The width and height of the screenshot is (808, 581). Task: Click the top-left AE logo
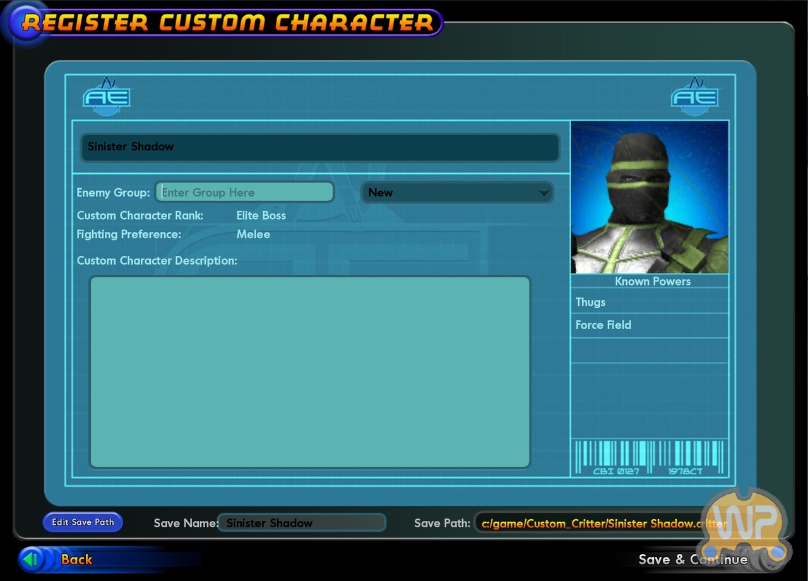[x=106, y=97]
